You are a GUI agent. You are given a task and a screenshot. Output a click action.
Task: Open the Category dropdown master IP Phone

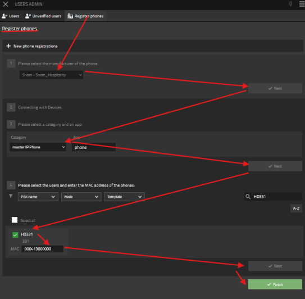click(x=38, y=147)
